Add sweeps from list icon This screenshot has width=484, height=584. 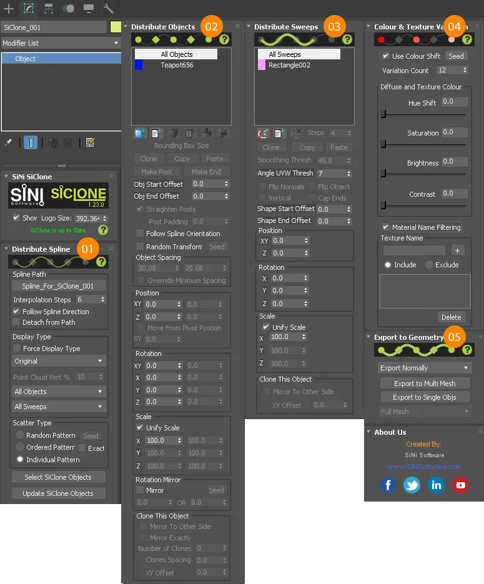279,133
